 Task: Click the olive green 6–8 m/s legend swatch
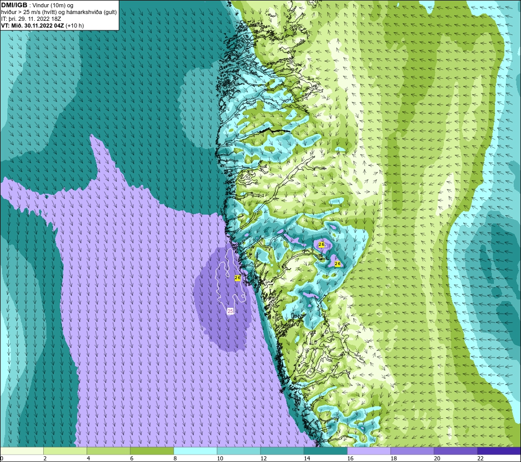point(152,451)
